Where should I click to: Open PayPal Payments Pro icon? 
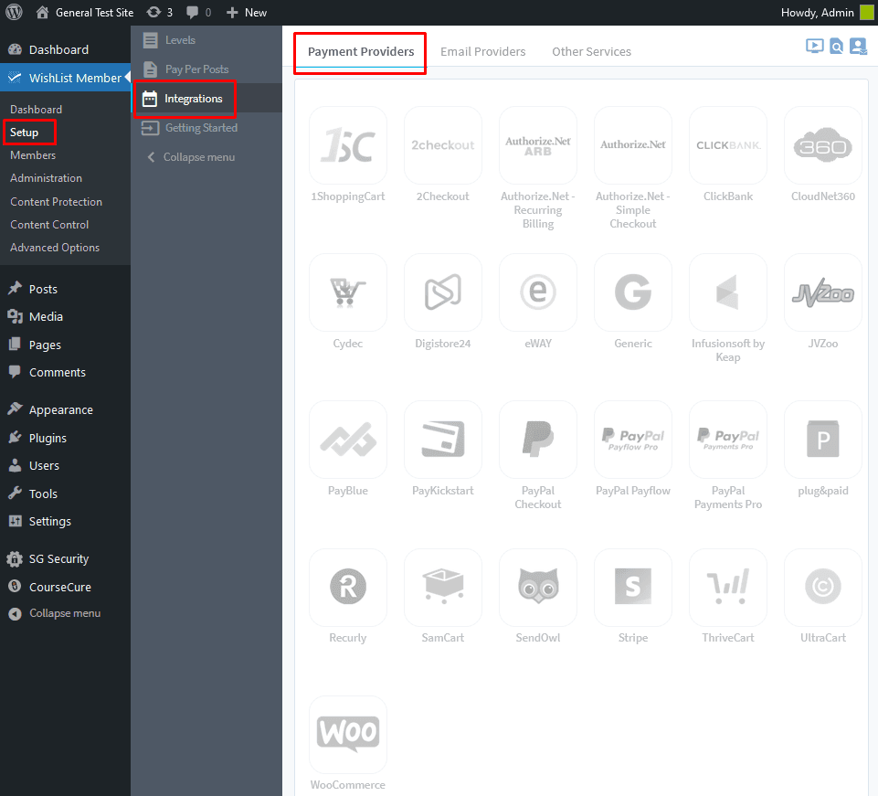click(728, 440)
